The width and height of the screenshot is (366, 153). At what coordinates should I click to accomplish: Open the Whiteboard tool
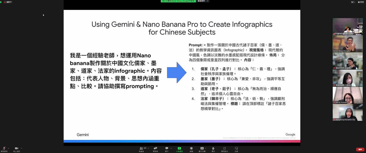(236, 149)
